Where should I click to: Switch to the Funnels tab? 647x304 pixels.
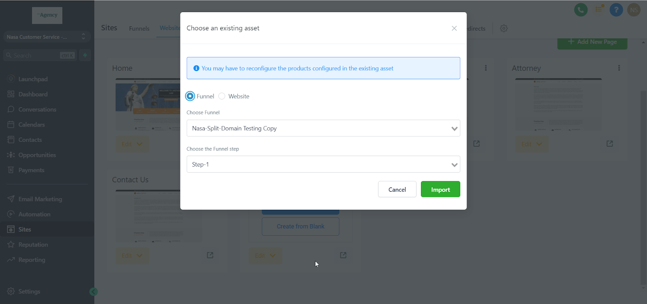(x=139, y=28)
